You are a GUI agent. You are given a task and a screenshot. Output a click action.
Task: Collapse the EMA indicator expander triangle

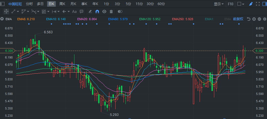(2, 19)
